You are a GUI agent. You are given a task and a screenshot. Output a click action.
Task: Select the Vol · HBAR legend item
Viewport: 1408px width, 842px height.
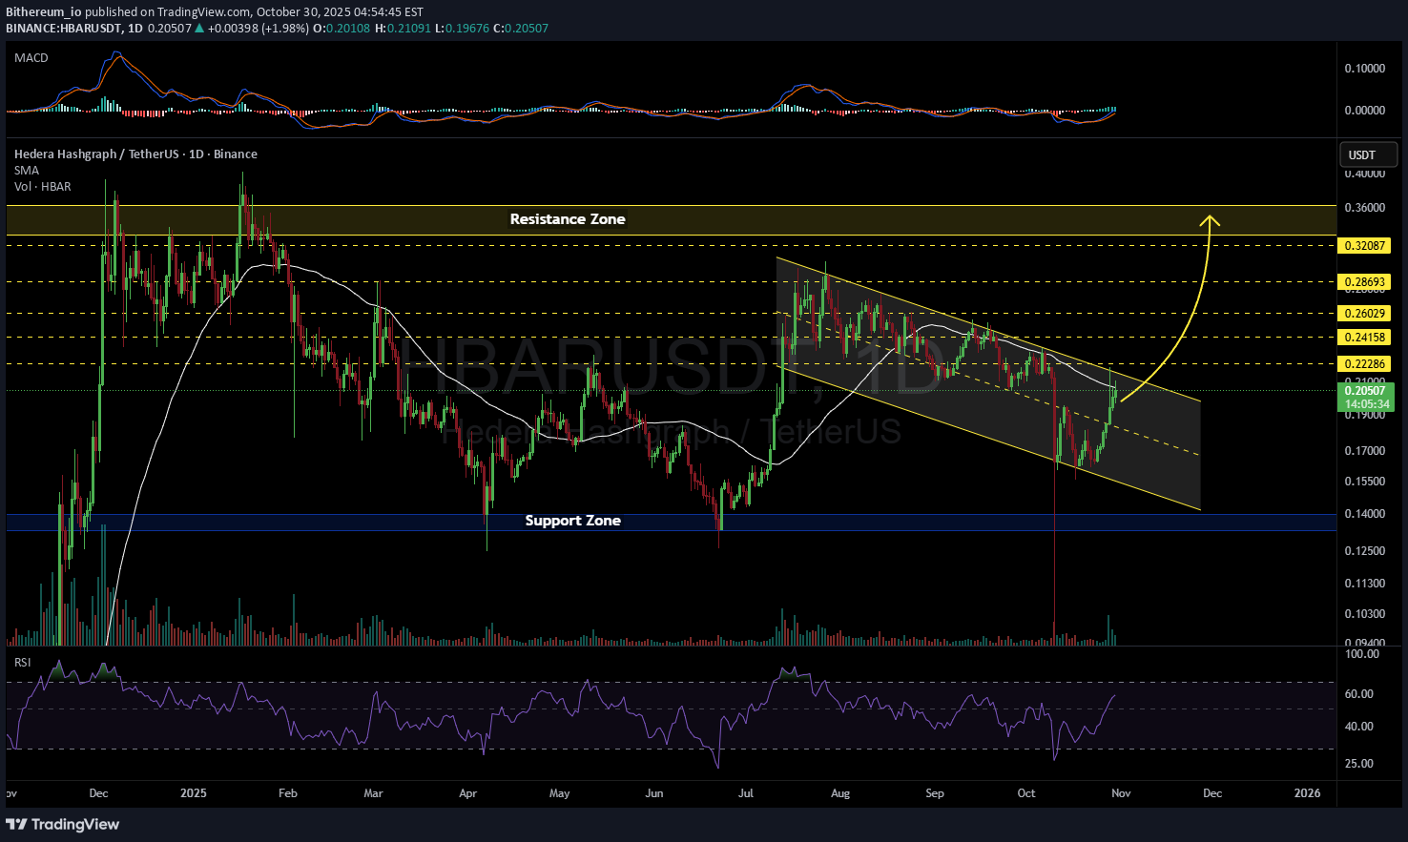[43, 187]
